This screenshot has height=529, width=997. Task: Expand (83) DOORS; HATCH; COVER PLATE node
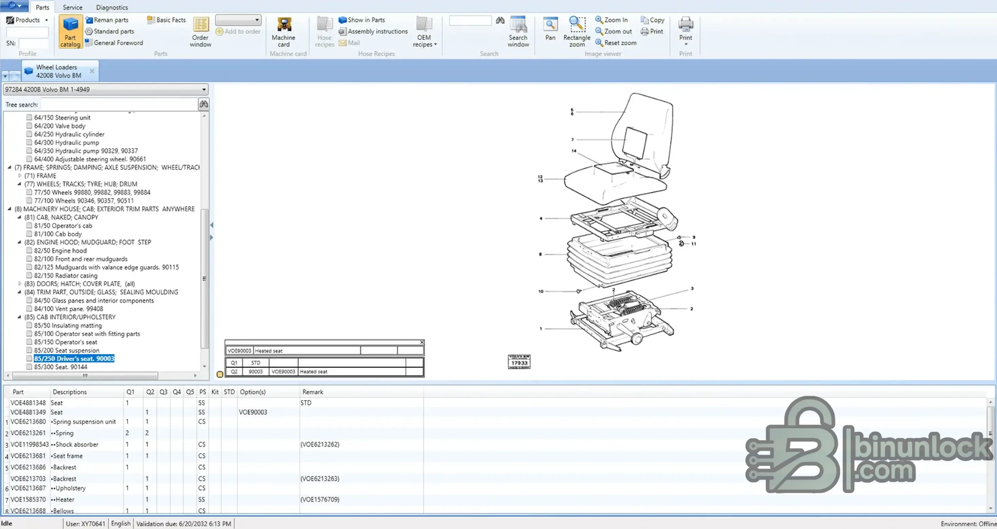click(x=20, y=283)
